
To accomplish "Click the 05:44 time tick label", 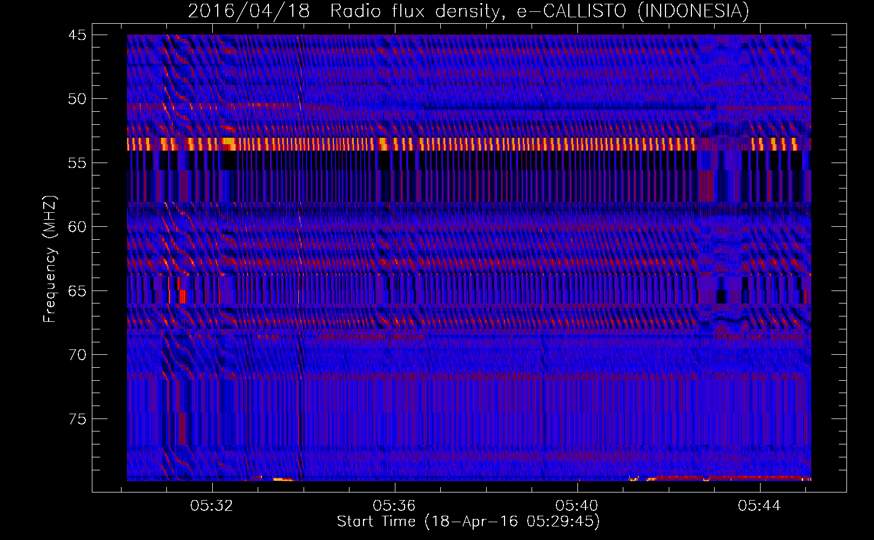I will 759,506.
